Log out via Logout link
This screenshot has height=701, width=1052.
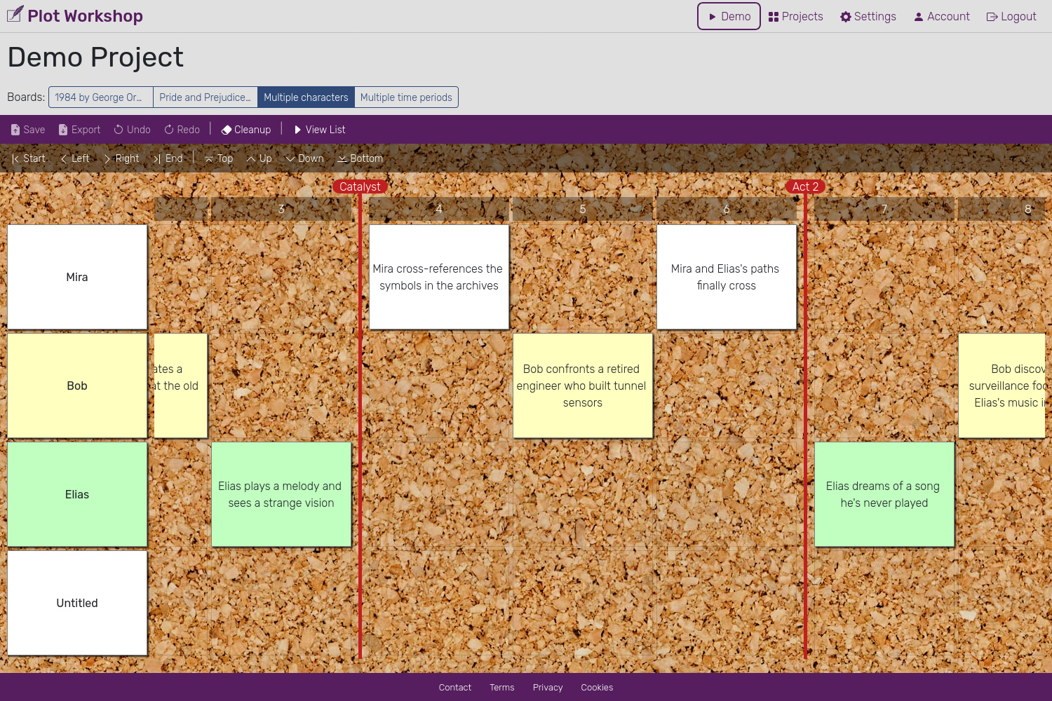click(x=1011, y=16)
